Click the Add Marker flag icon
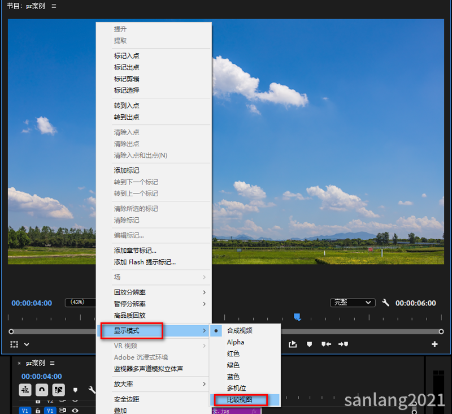452x414 pixels. click(310, 344)
